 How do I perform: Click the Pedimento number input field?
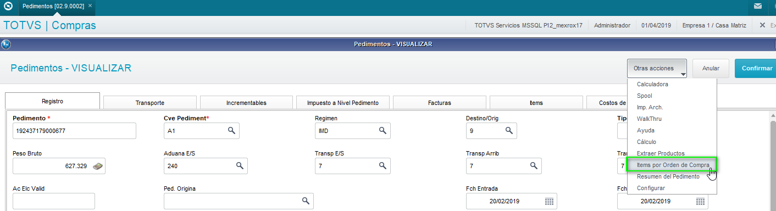(74, 131)
